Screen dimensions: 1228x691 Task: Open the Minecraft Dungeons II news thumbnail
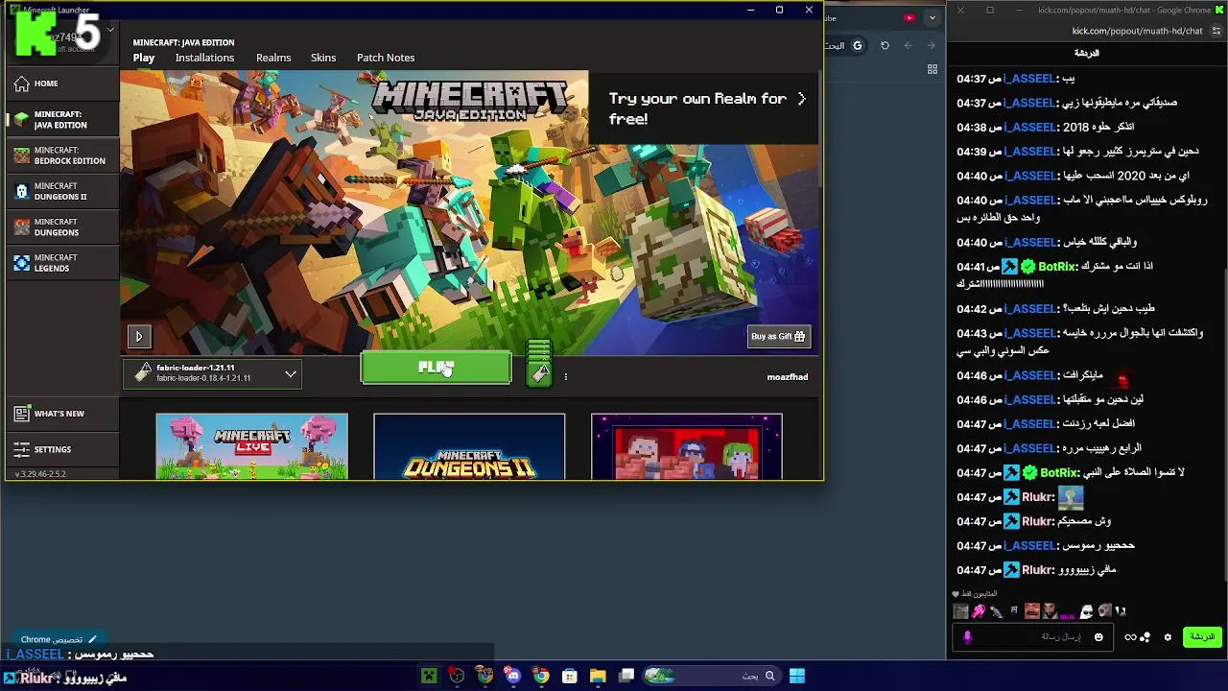(469, 446)
